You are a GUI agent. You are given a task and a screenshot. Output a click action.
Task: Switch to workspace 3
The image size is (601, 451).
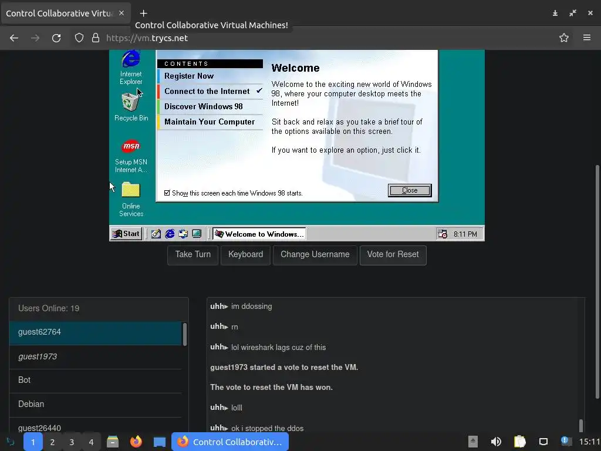[72, 442]
